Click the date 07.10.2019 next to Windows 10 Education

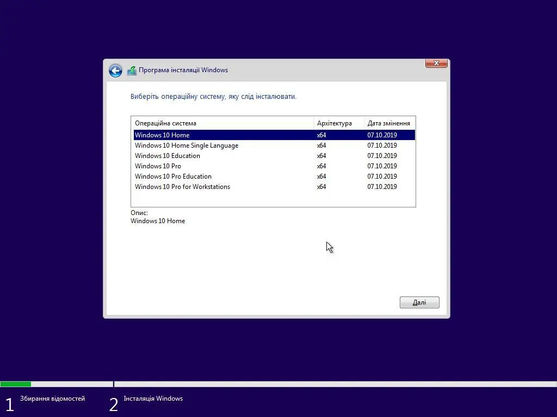point(382,155)
